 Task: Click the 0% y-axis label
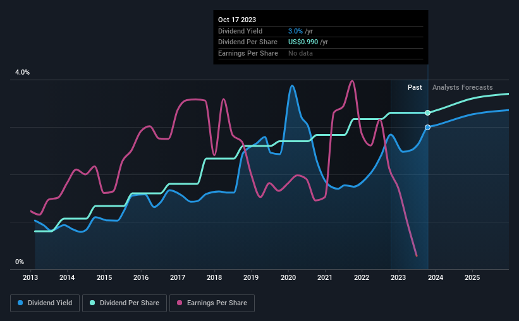pyautogui.click(x=20, y=262)
